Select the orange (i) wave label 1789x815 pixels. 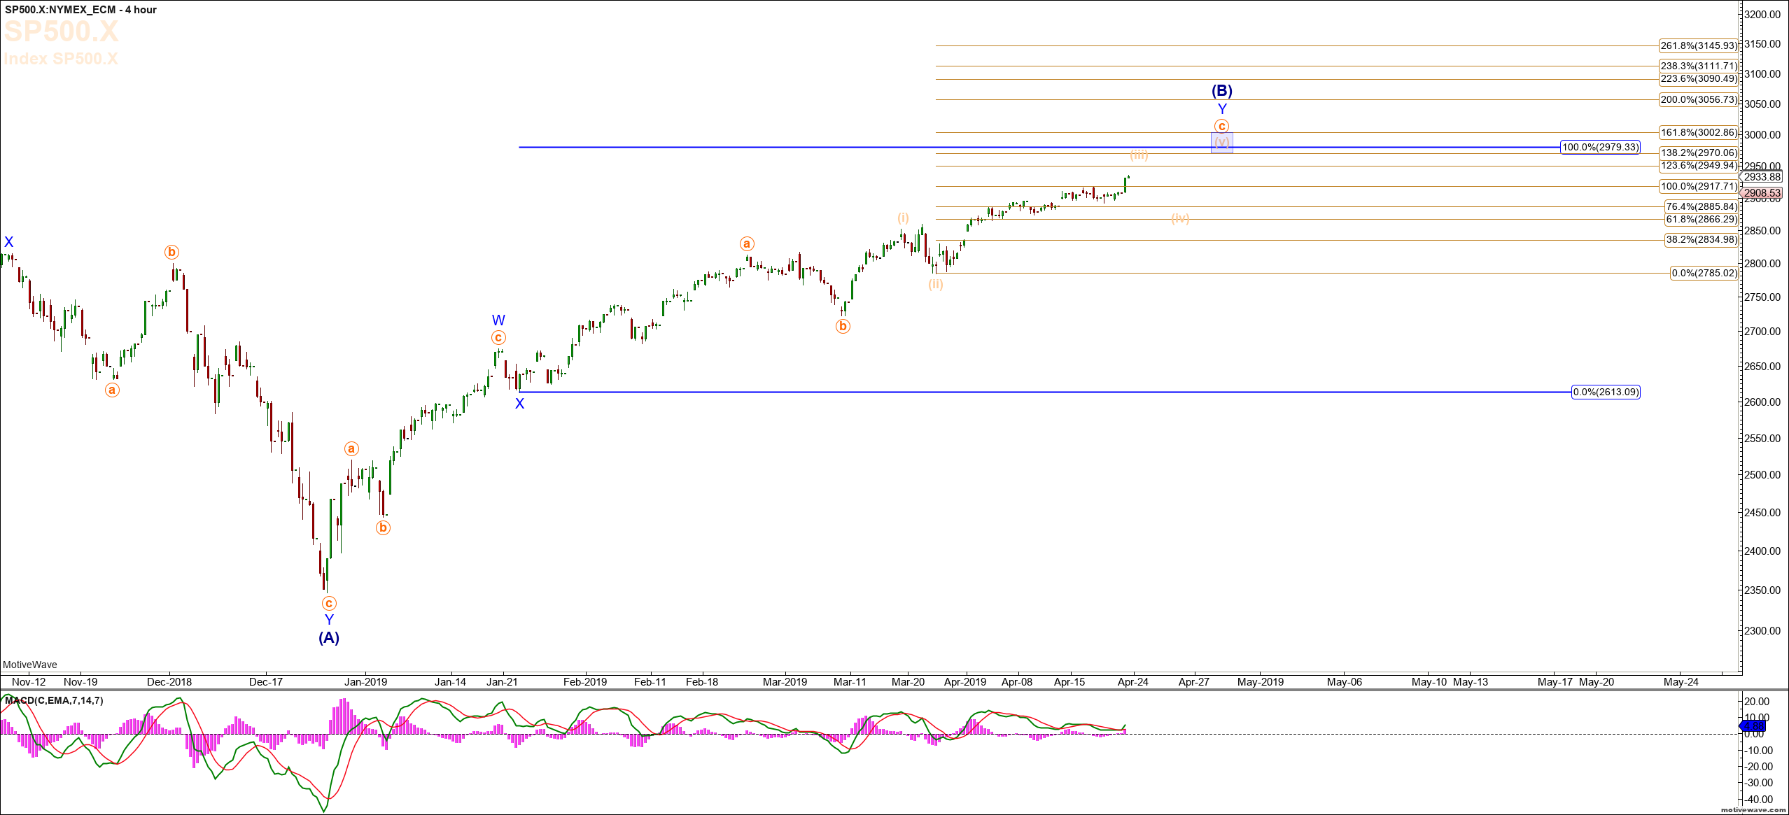[904, 218]
